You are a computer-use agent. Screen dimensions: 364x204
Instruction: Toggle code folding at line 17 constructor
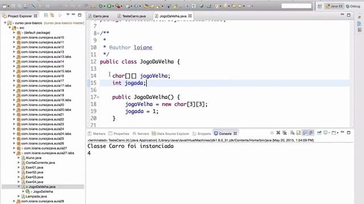(98, 97)
